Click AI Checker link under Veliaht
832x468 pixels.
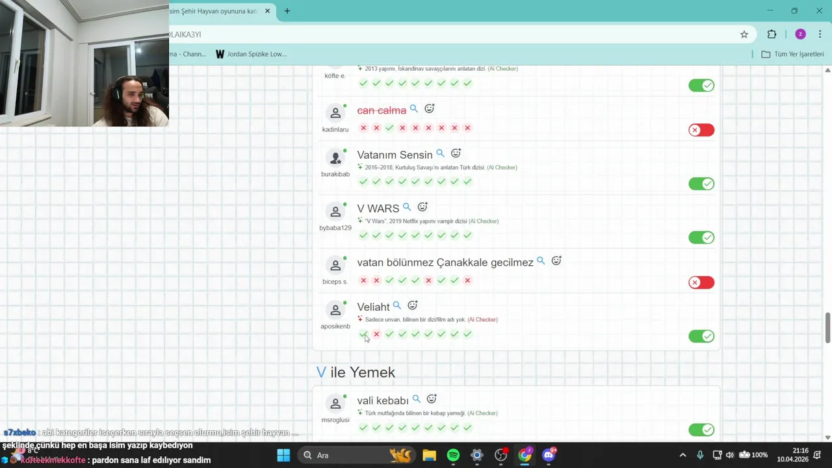482,320
